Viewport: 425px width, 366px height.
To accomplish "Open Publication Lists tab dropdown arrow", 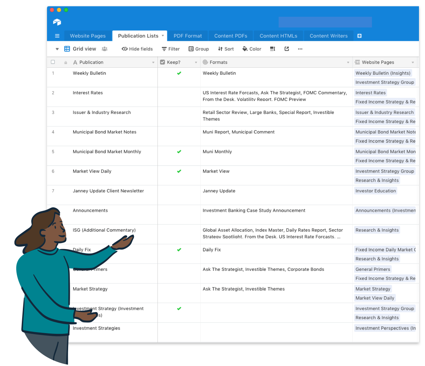I will coord(163,36).
